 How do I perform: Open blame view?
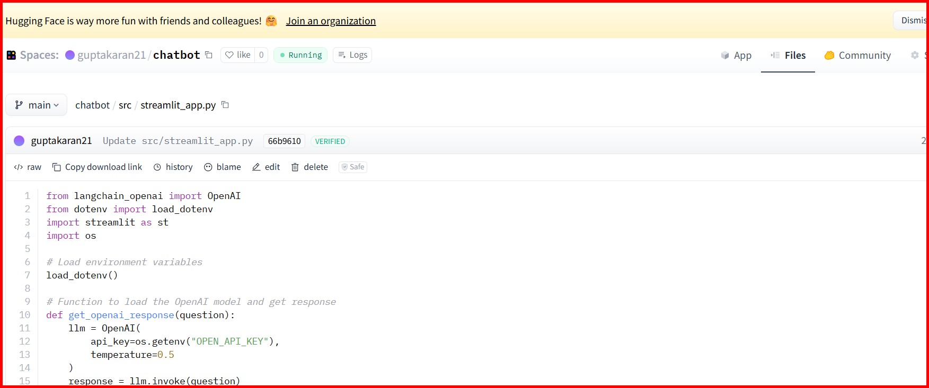point(223,167)
